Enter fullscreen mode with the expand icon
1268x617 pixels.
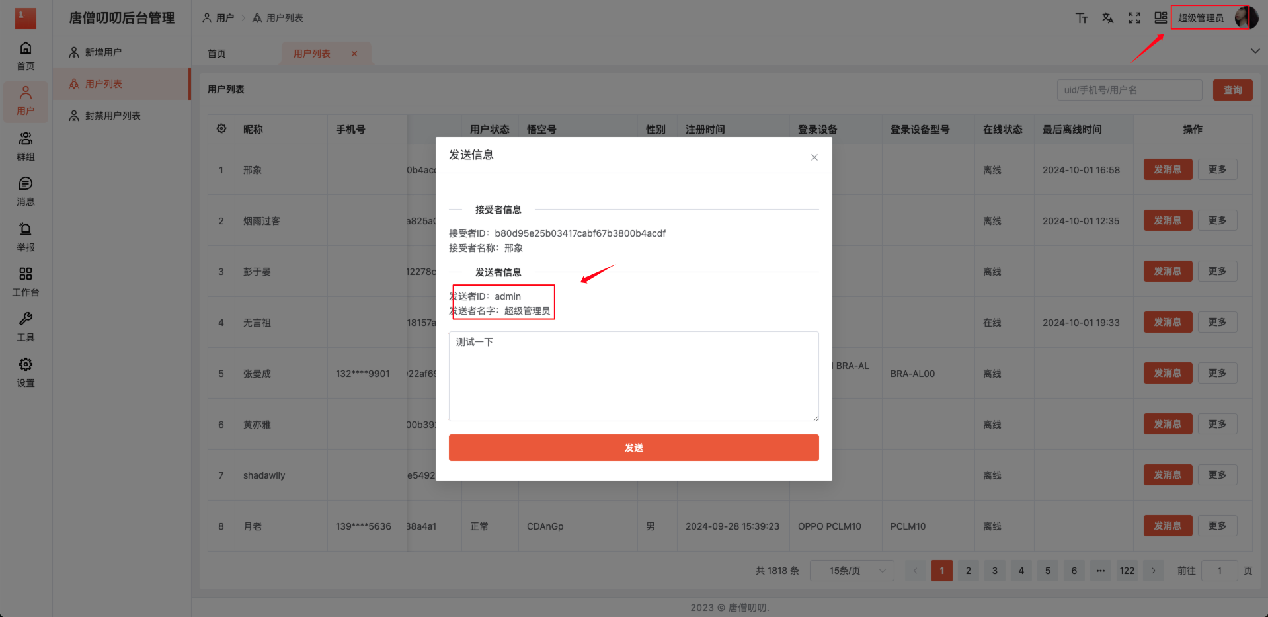pyautogui.click(x=1134, y=18)
